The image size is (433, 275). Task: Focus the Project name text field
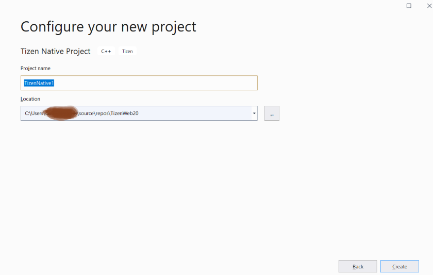coord(155,83)
